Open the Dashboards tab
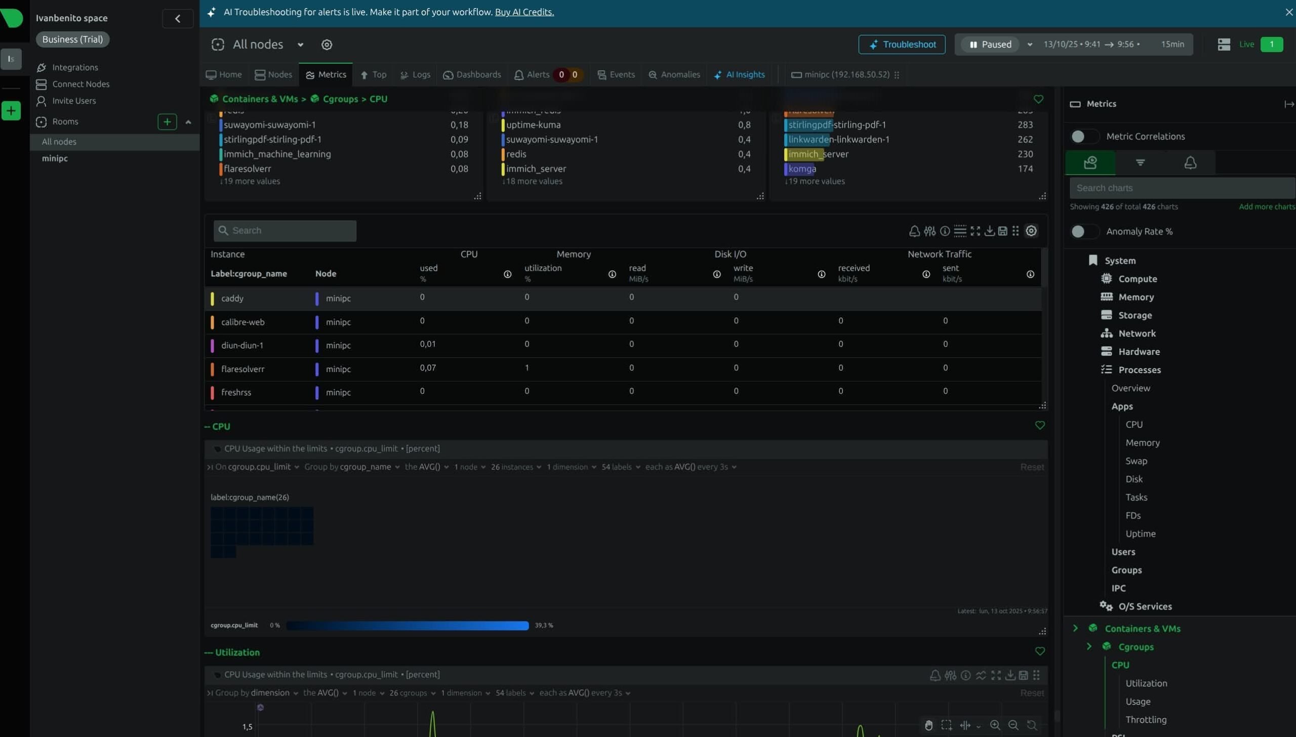The image size is (1296, 737). click(x=472, y=75)
